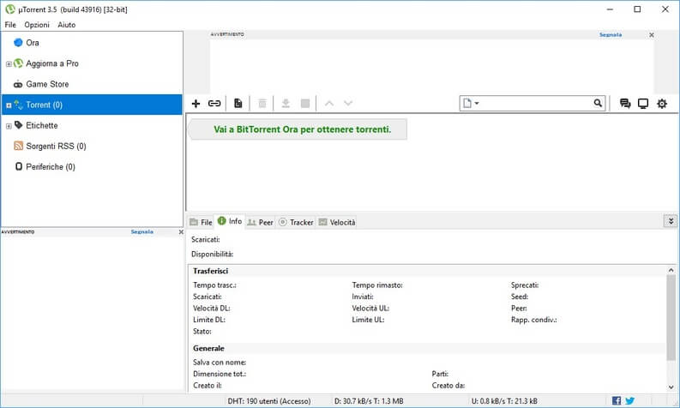Click the Generale section header
The width and height of the screenshot is (680, 408).
tap(208, 348)
